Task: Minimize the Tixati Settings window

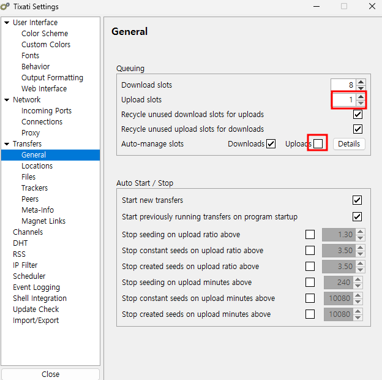Action: point(316,6)
